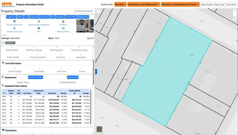Open the Condominium dropdown
The height and width of the screenshot is (135, 238).
10,43
